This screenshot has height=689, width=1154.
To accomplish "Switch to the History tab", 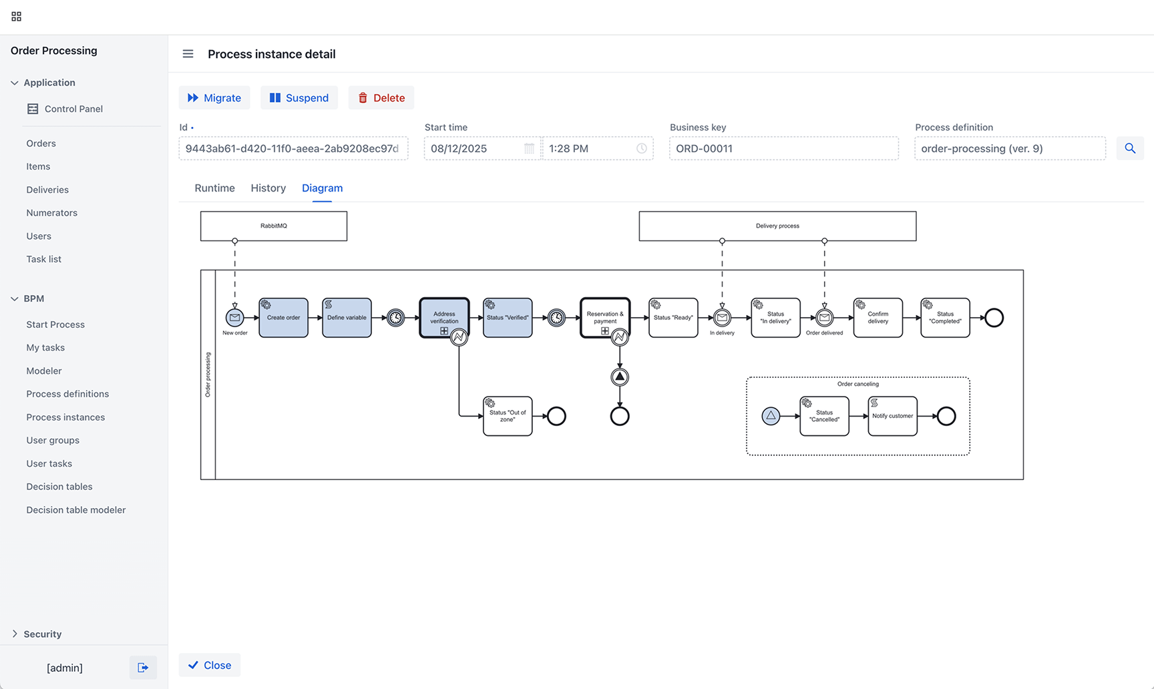I will 268,188.
